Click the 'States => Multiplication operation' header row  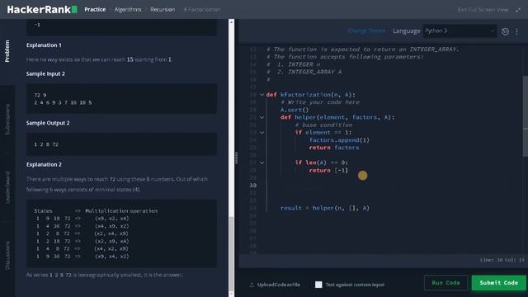pos(96,211)
